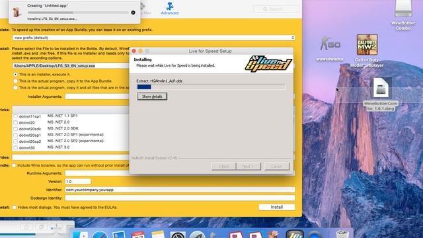Check the dotnet30 winetrick
423x238 pixels.
click(x=15, y=148)
